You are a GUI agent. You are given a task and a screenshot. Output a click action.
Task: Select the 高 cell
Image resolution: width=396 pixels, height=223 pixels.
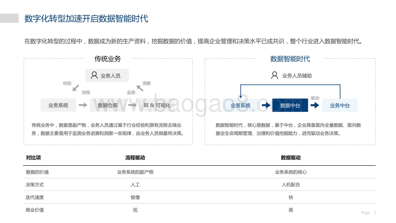point(291,210)
